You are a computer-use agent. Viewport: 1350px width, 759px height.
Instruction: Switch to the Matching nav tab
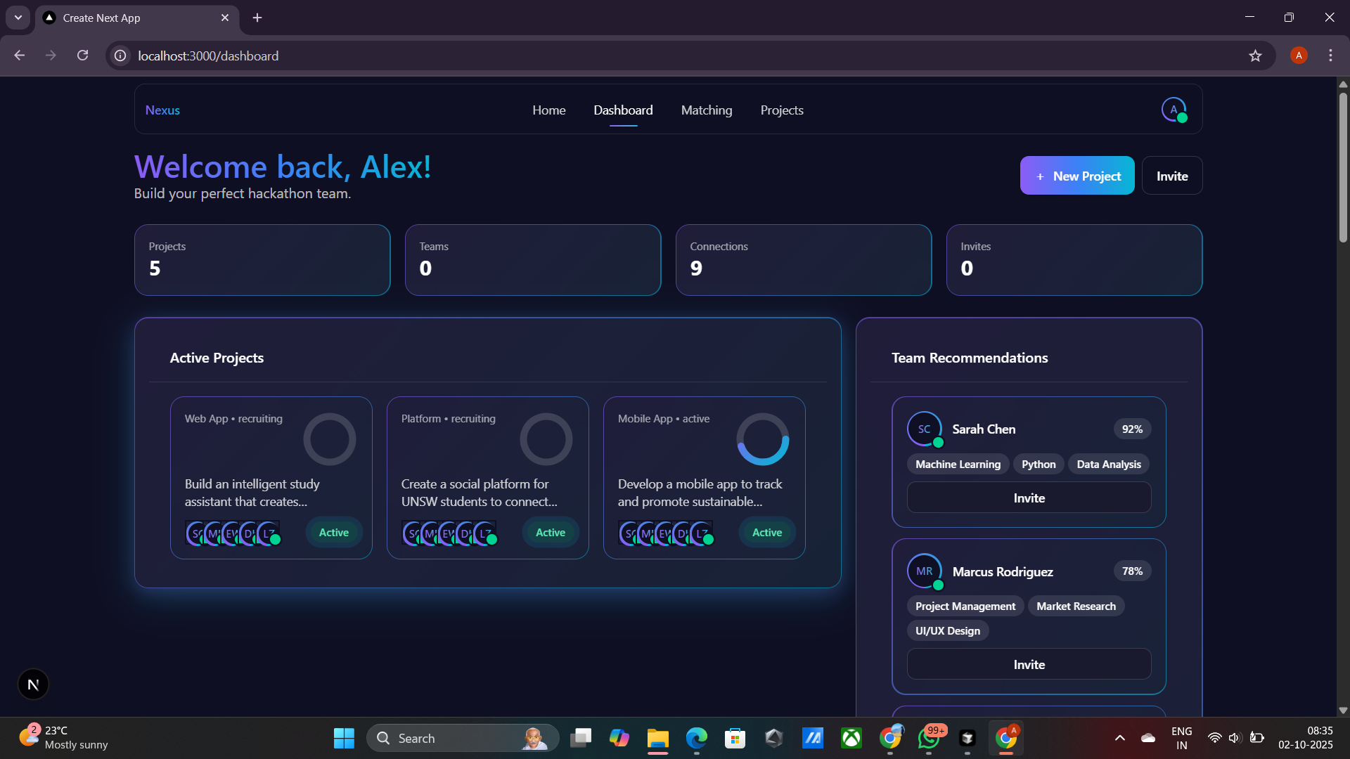[706, 110]
